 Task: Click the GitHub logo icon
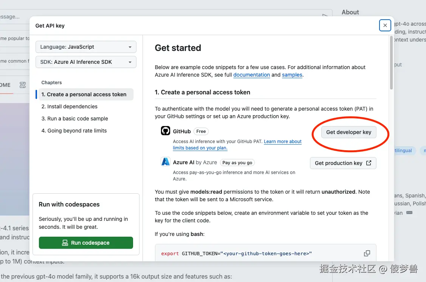[166, 131]
